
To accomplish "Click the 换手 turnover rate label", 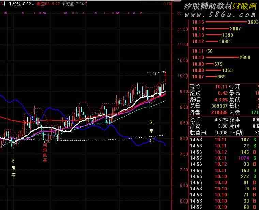I will pos(196,119).
